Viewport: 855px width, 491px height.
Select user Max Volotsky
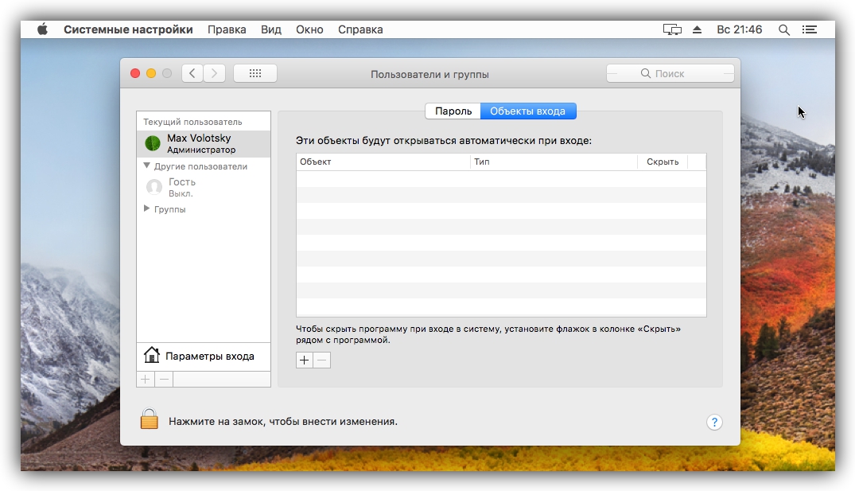point(204,143)
